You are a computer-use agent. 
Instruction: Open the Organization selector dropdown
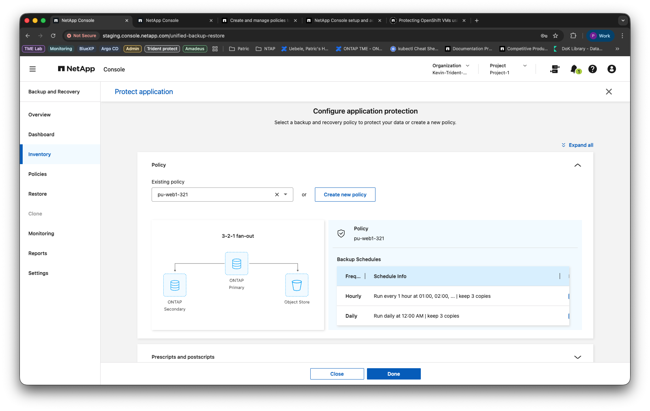[x=451, y=69]
